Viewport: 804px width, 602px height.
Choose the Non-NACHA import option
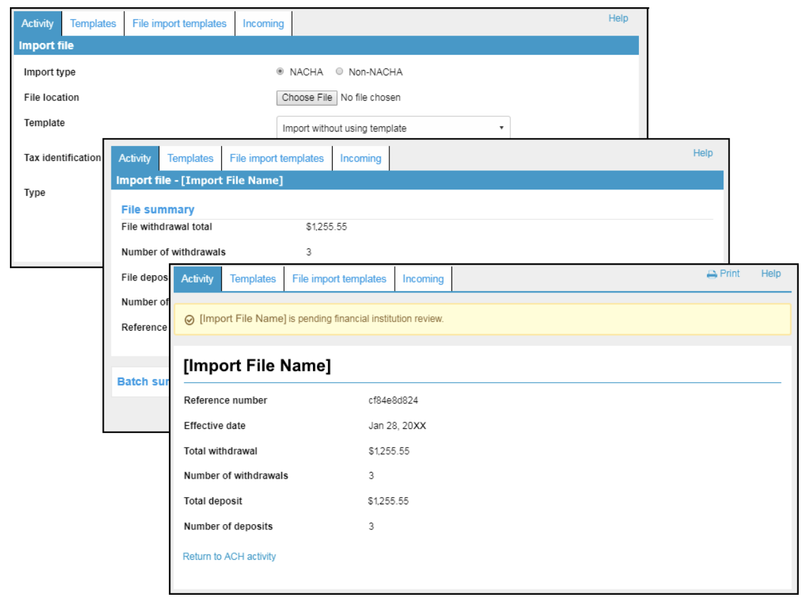coord(339,72)
